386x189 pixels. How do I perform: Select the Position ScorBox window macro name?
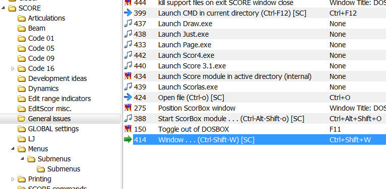click(197, 108)
